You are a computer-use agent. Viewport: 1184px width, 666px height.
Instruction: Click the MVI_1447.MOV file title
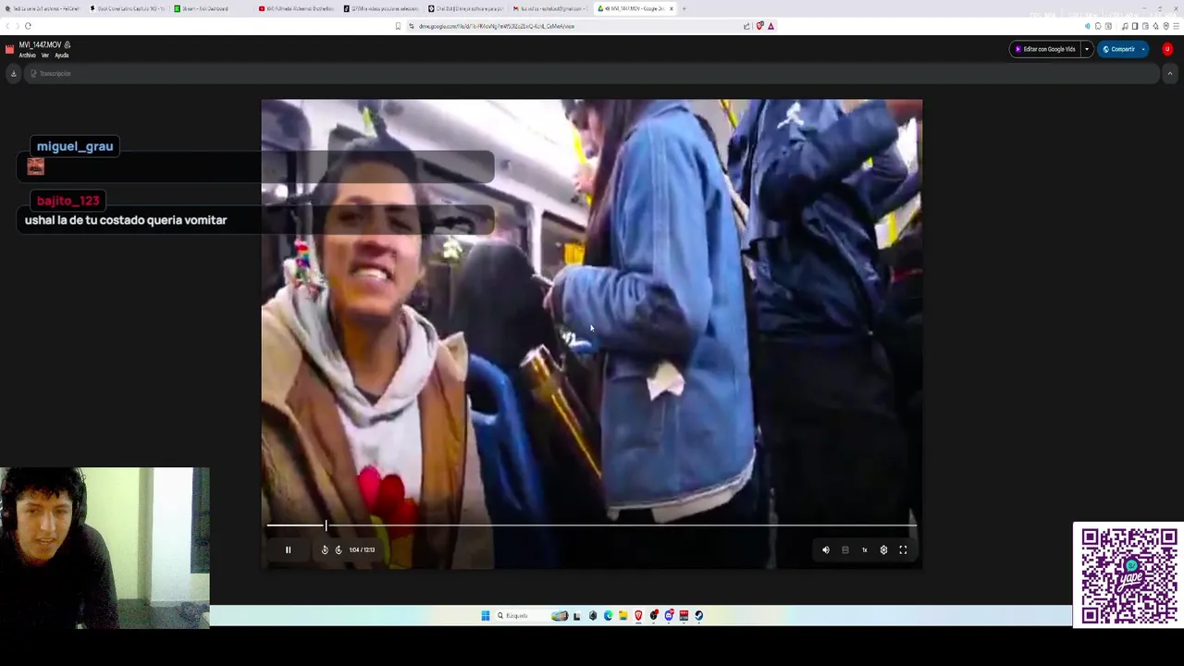pos(40,44)
